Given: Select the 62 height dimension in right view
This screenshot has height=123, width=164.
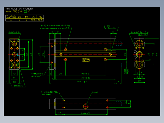Looking at the screenshot, I should [157, 54].
